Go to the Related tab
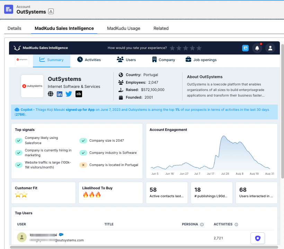The image size is (284, 249). coord(161,28)
